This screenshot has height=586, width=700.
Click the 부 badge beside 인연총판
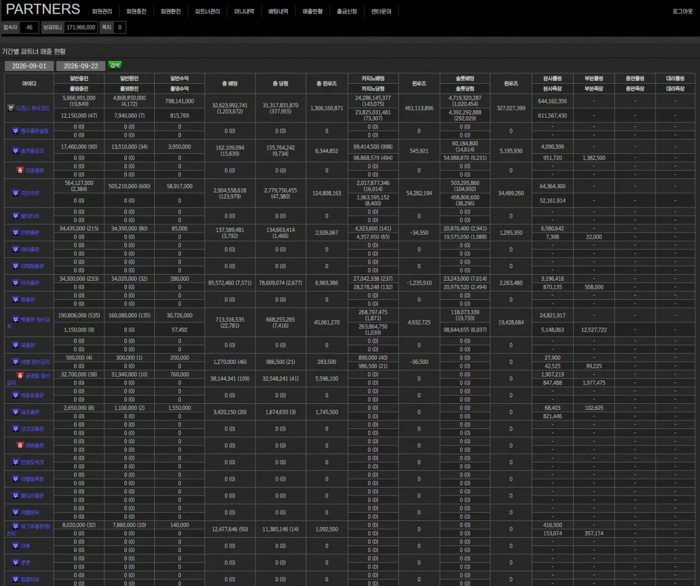pos(15,233)
